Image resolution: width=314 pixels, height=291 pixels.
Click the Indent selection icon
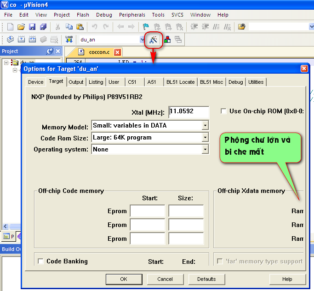(194, 26)
